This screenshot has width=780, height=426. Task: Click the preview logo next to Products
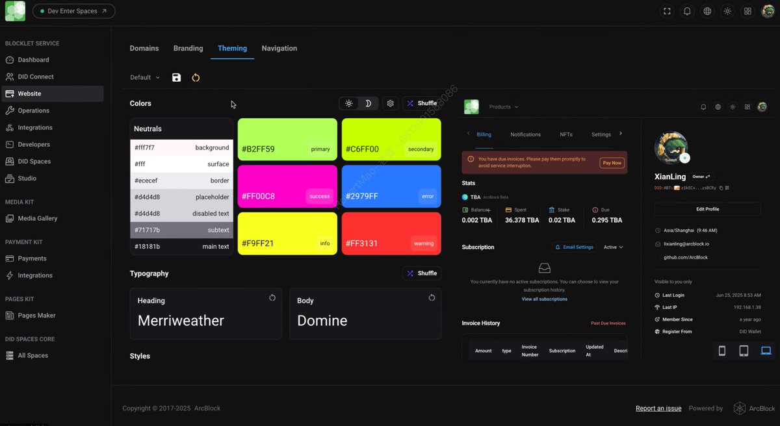(471, 107)
